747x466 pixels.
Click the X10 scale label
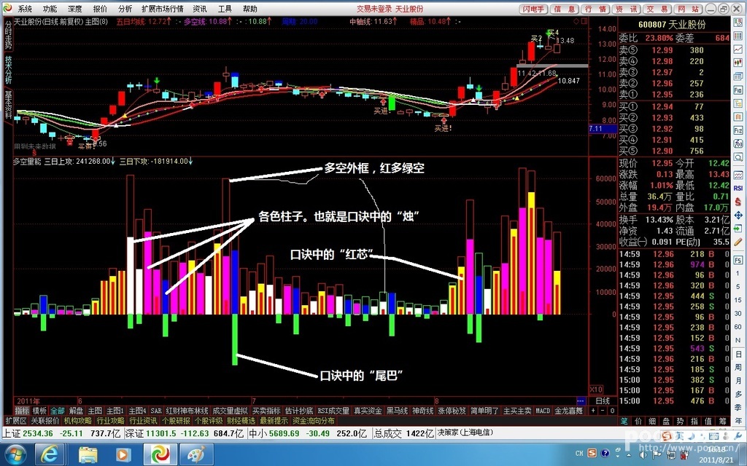point(596,390)
